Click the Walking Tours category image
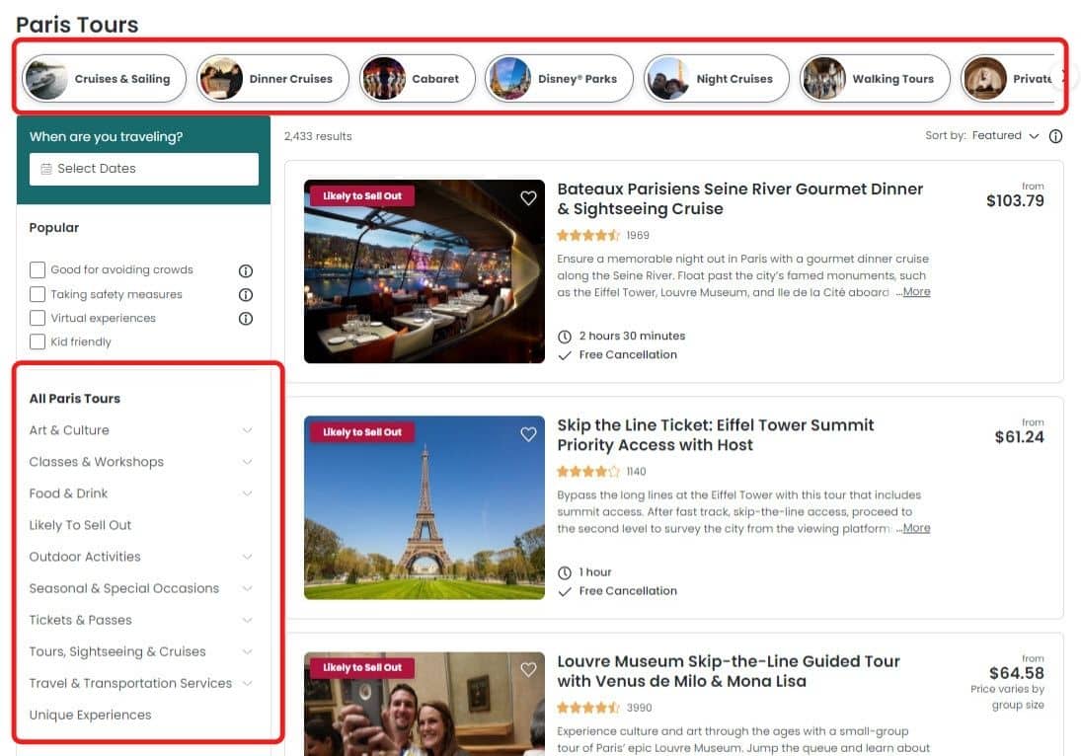 [x=824, y=79]
